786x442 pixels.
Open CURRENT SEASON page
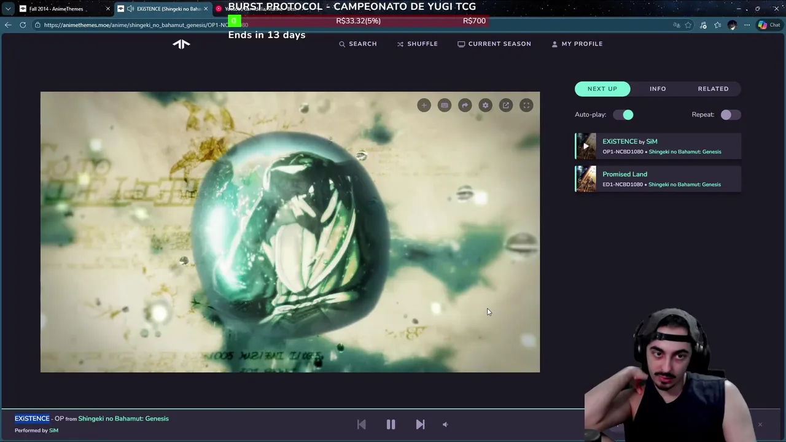point(494,44)
